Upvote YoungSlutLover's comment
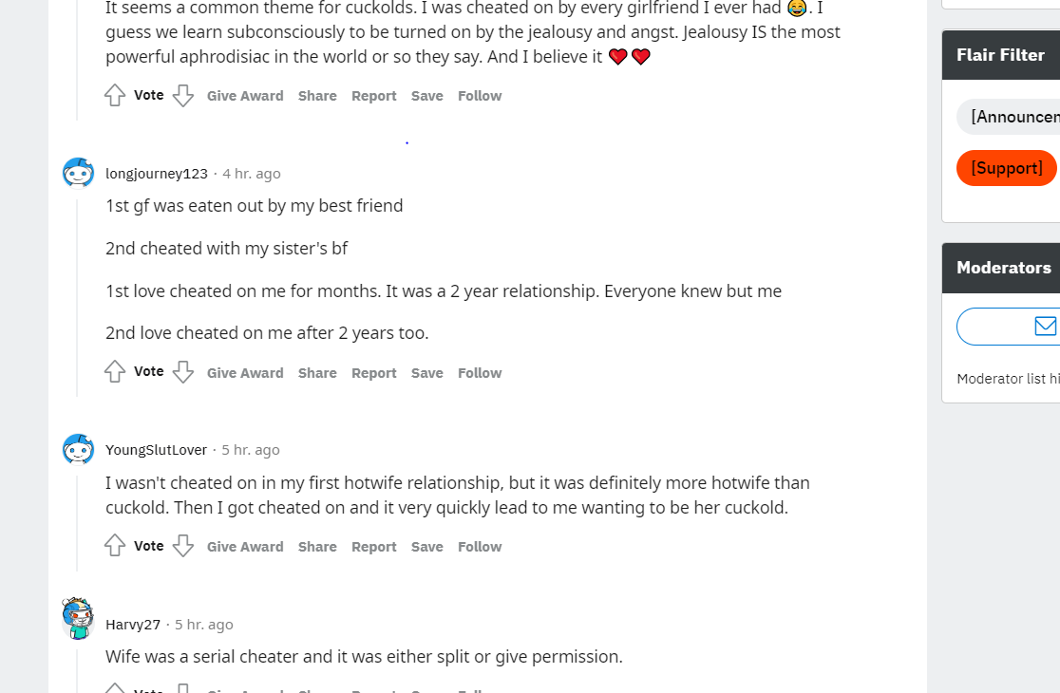Viewport: 1060px width, 693px height. pos(115,546)
